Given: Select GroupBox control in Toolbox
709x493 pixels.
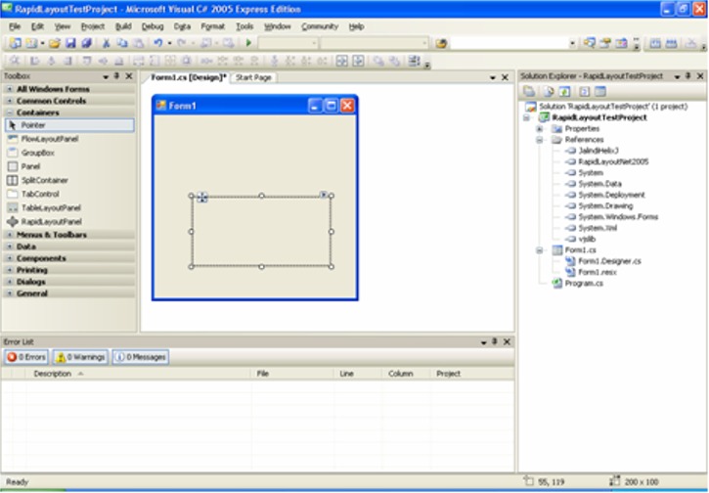Looking at the screenshot, I should 69,153.
